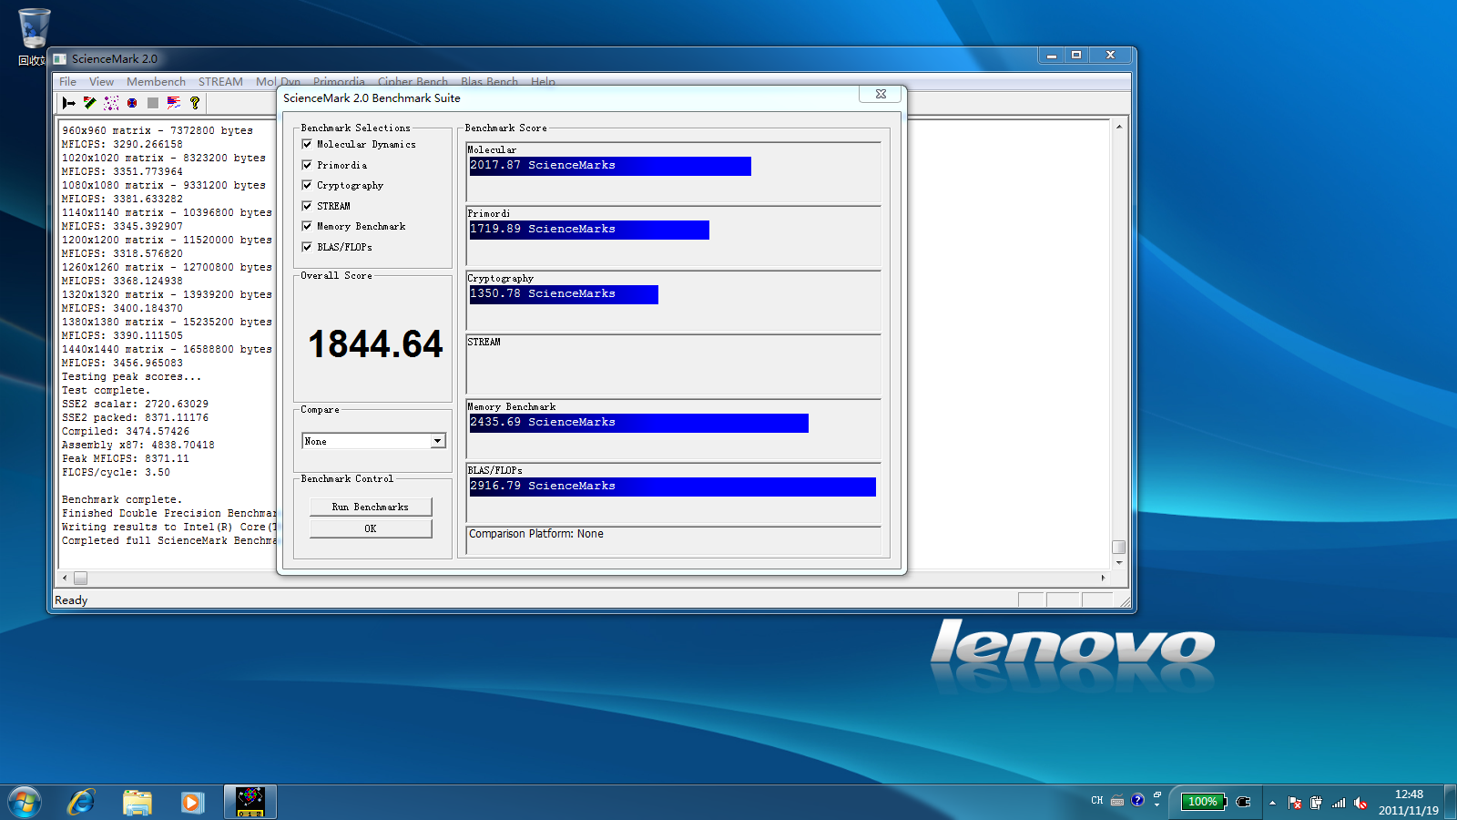Click the CH input language indicator

pyautogui.click(x=1096, y=801)
